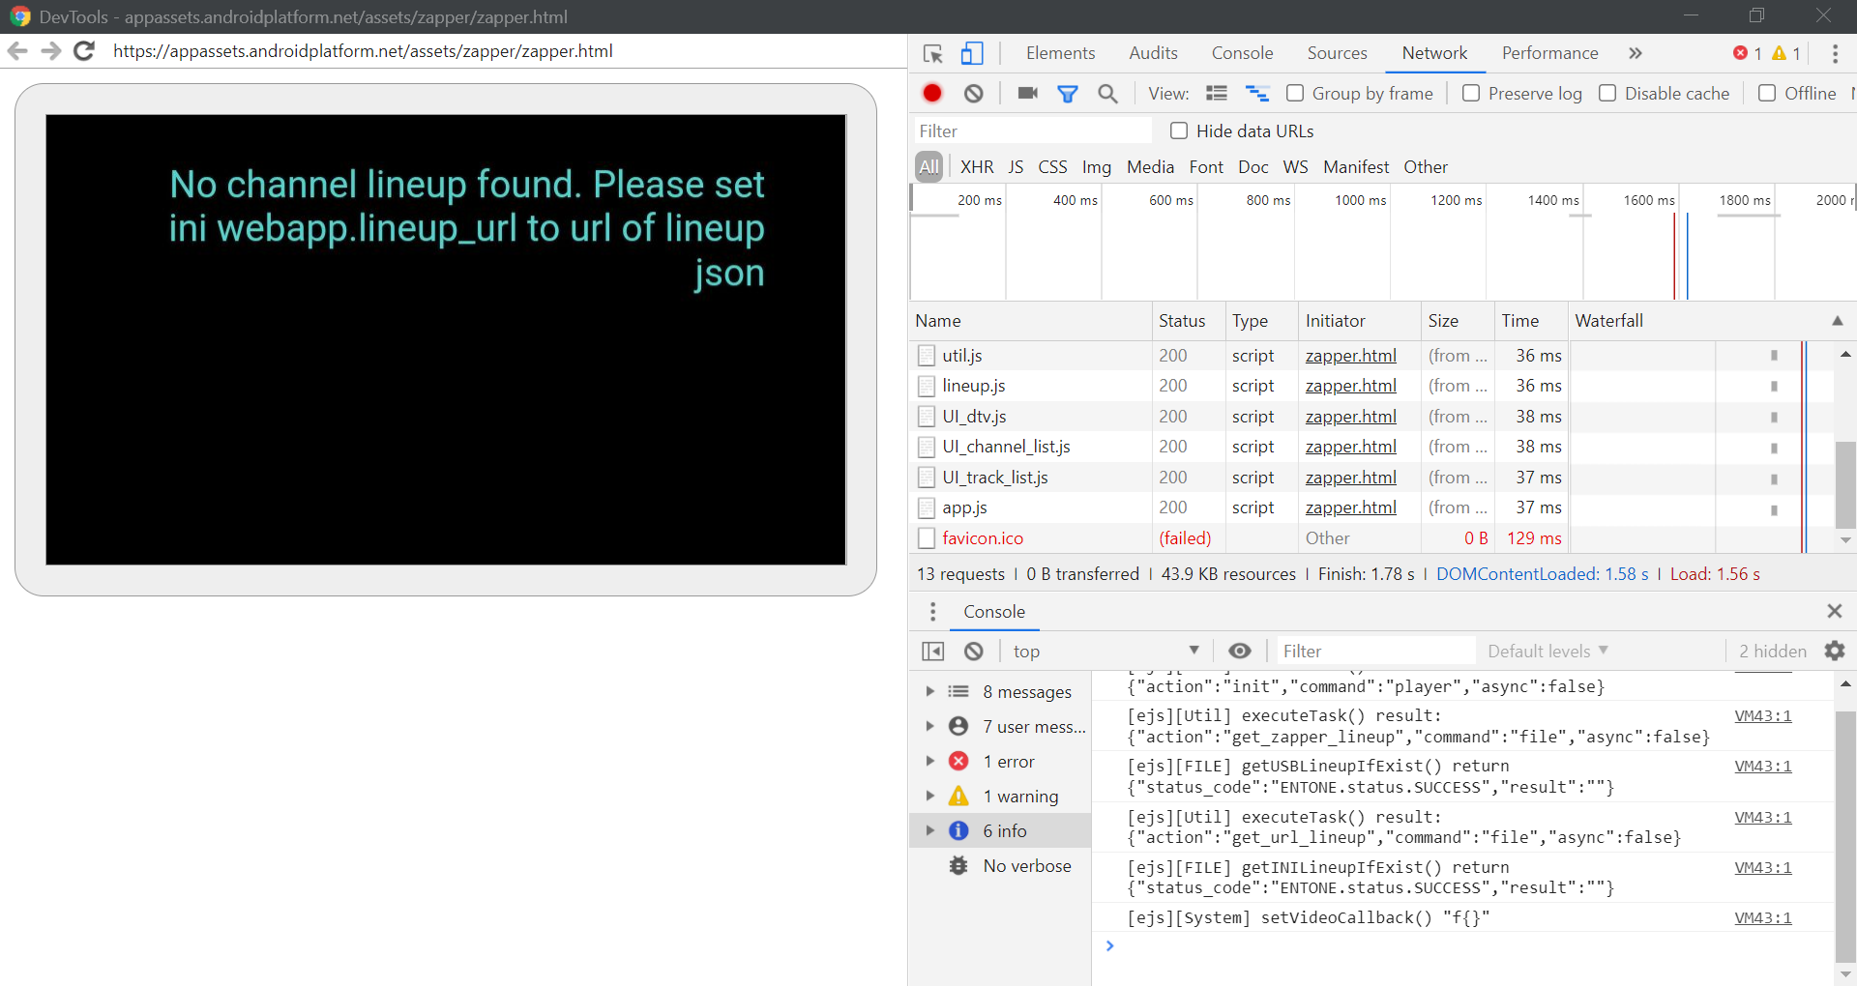The image size is (1857, 986).
Task: Open VM43:1 link beside setVideoCallback message
Action: [1762, 918]
